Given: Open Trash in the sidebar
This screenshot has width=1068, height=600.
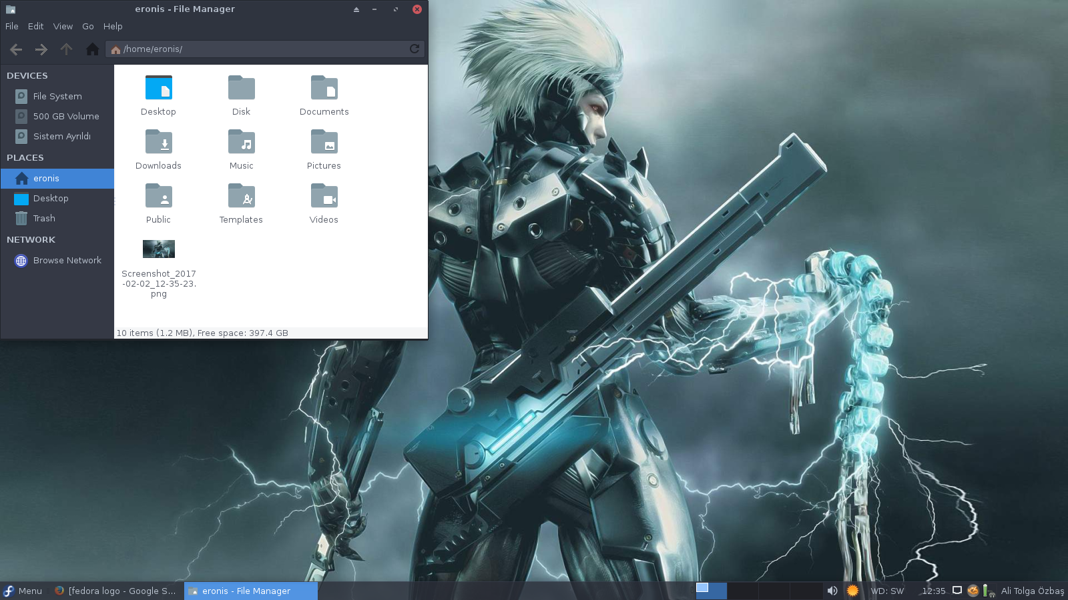Looking at the screenshot, I should 57,219.
